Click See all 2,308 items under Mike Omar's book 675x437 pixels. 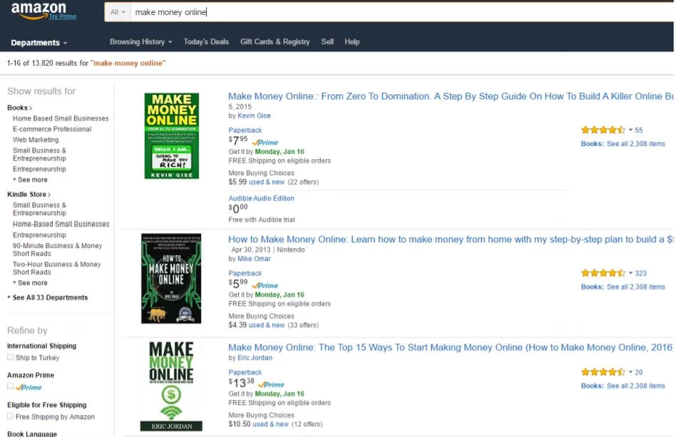(636, 287)
